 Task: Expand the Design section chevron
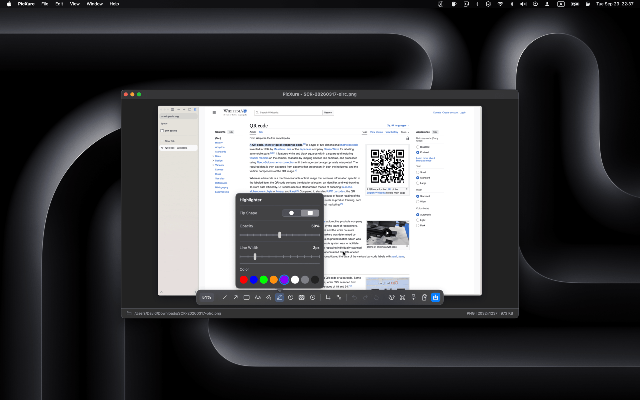coord(213,160)
